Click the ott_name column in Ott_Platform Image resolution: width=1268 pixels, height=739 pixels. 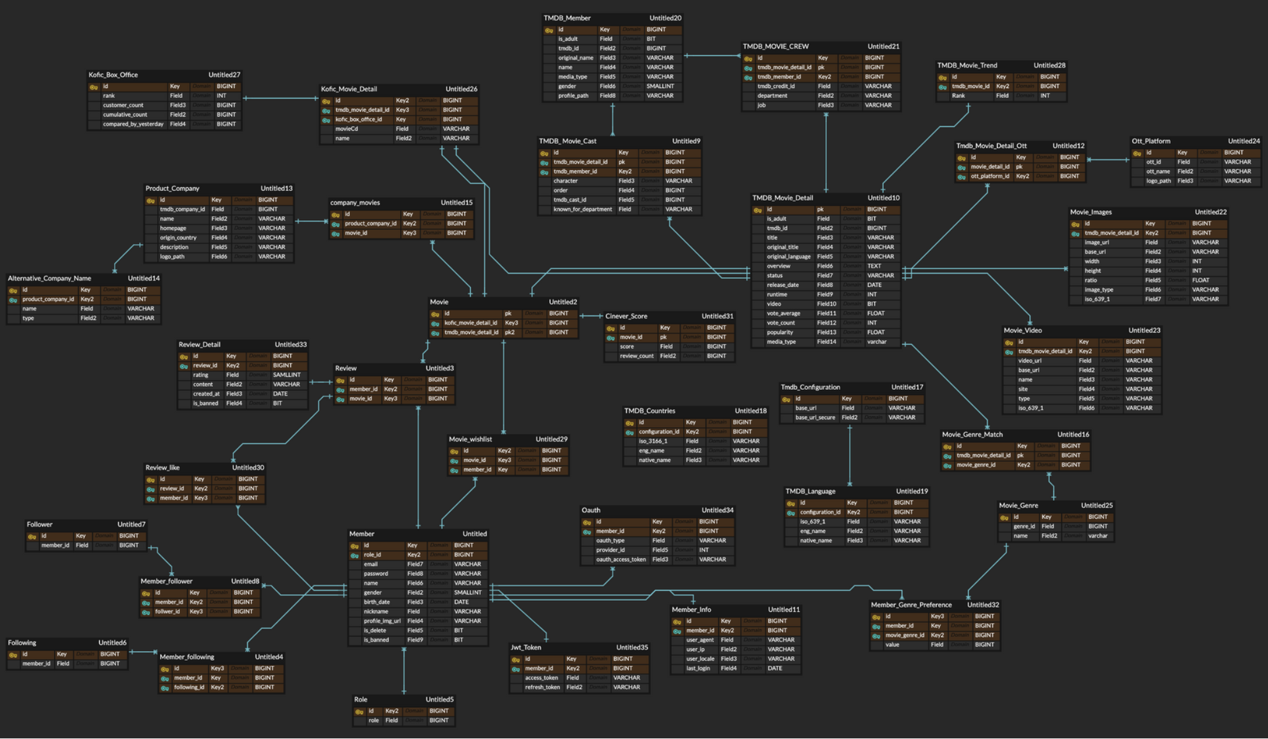[x=1158, y=172]
